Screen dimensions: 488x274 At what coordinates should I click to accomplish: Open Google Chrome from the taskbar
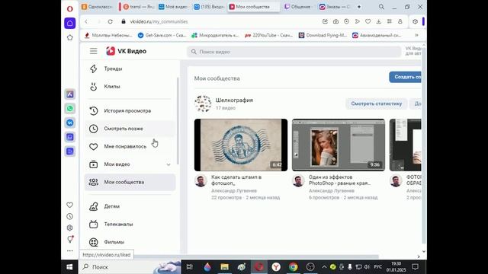[293, 267]
